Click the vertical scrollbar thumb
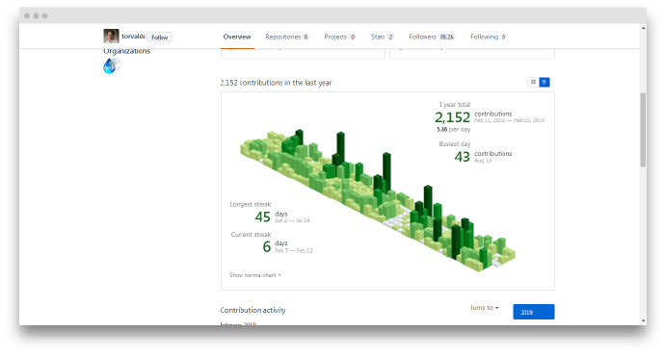The height and width of the screenshot is (357, 665). 643,129
